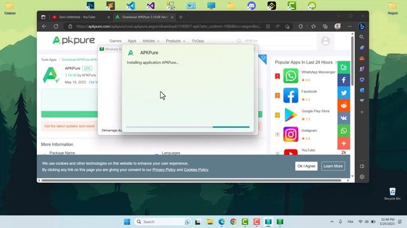Viewport: 407px width, 228px height.
Task: Open the Recycle Bin desktop icon
Action: pyautogui.click(x=392, y=194)
